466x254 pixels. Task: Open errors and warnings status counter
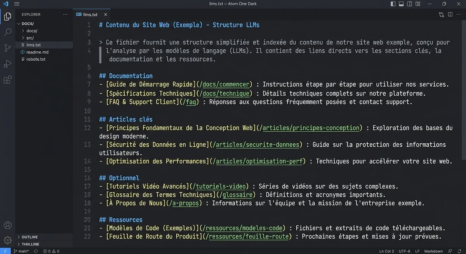[x=51, y=251]
